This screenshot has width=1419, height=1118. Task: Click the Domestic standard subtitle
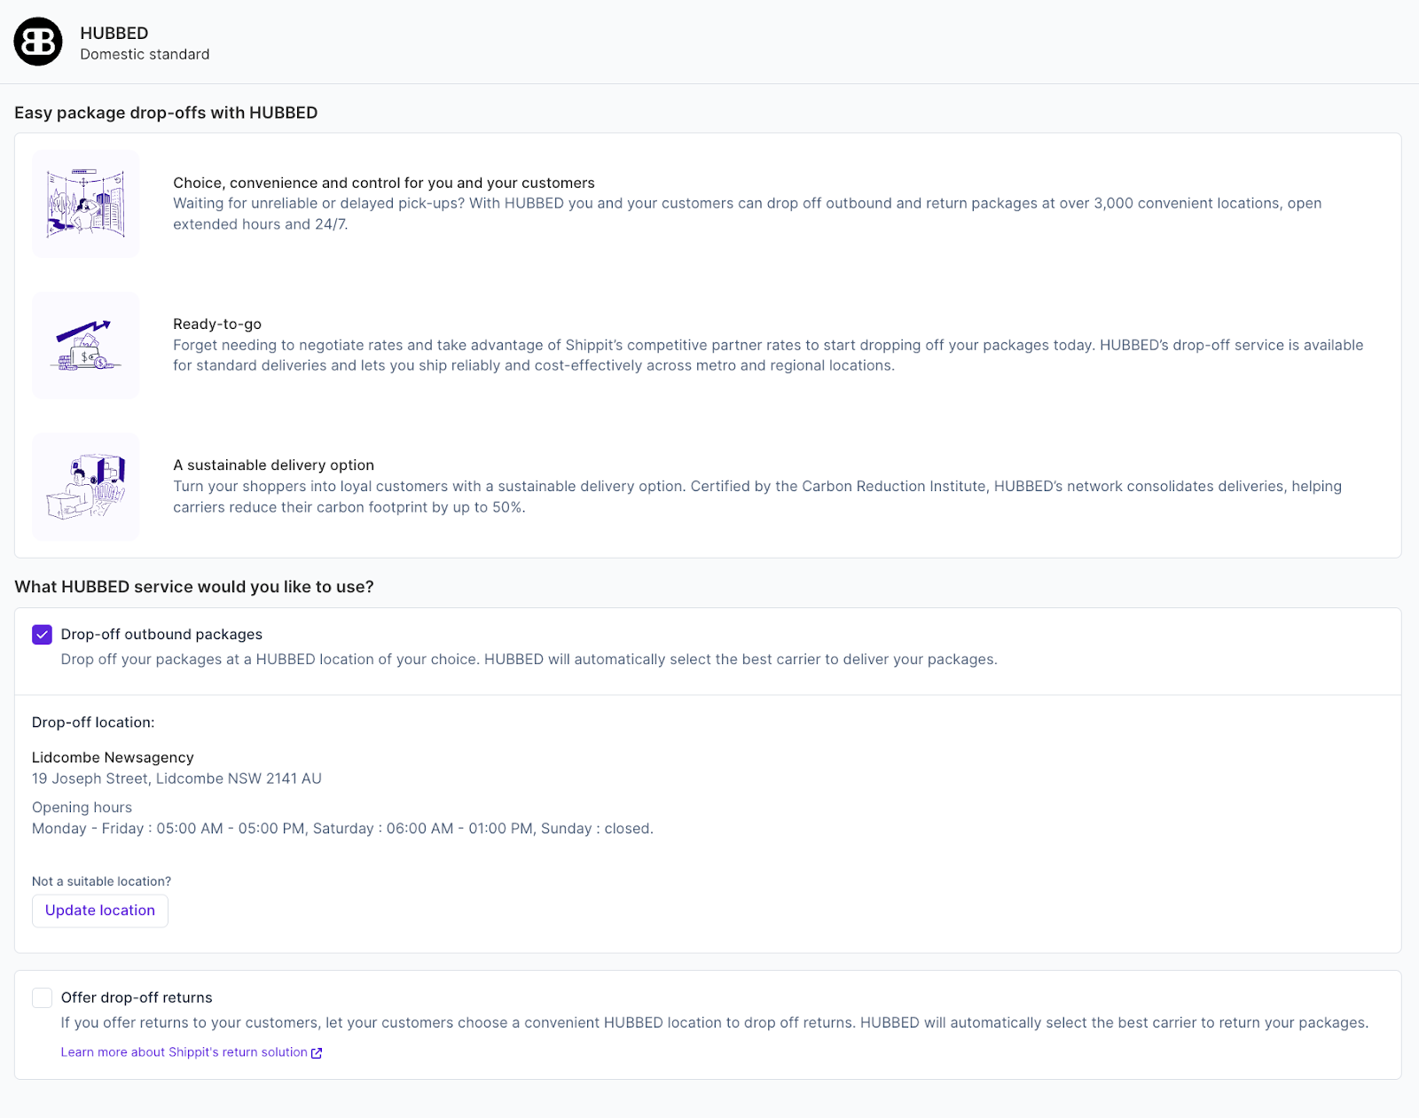[145, 55]
